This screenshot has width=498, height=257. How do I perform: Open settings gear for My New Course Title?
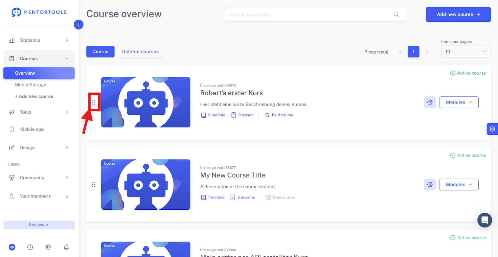tap(430, 185)
